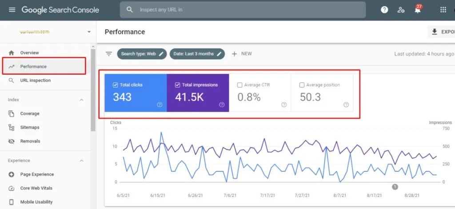Open Core Web Vitals report
The image size is (455, 209).
click(36, 188)
